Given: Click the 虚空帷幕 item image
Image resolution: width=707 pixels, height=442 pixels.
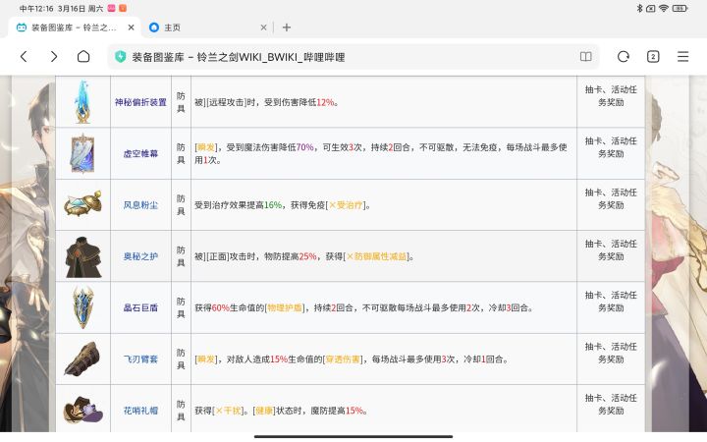Looking at the screenshot, I should pos(82,153).
